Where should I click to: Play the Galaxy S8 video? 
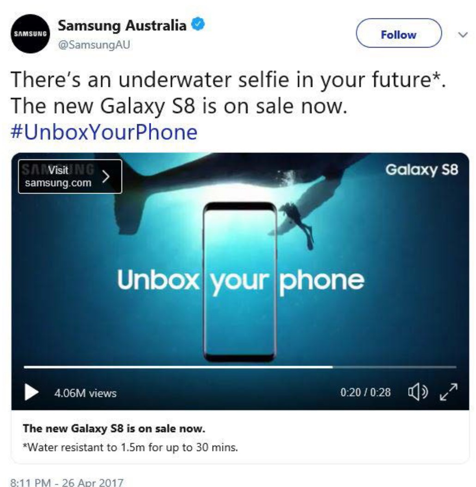31,392
